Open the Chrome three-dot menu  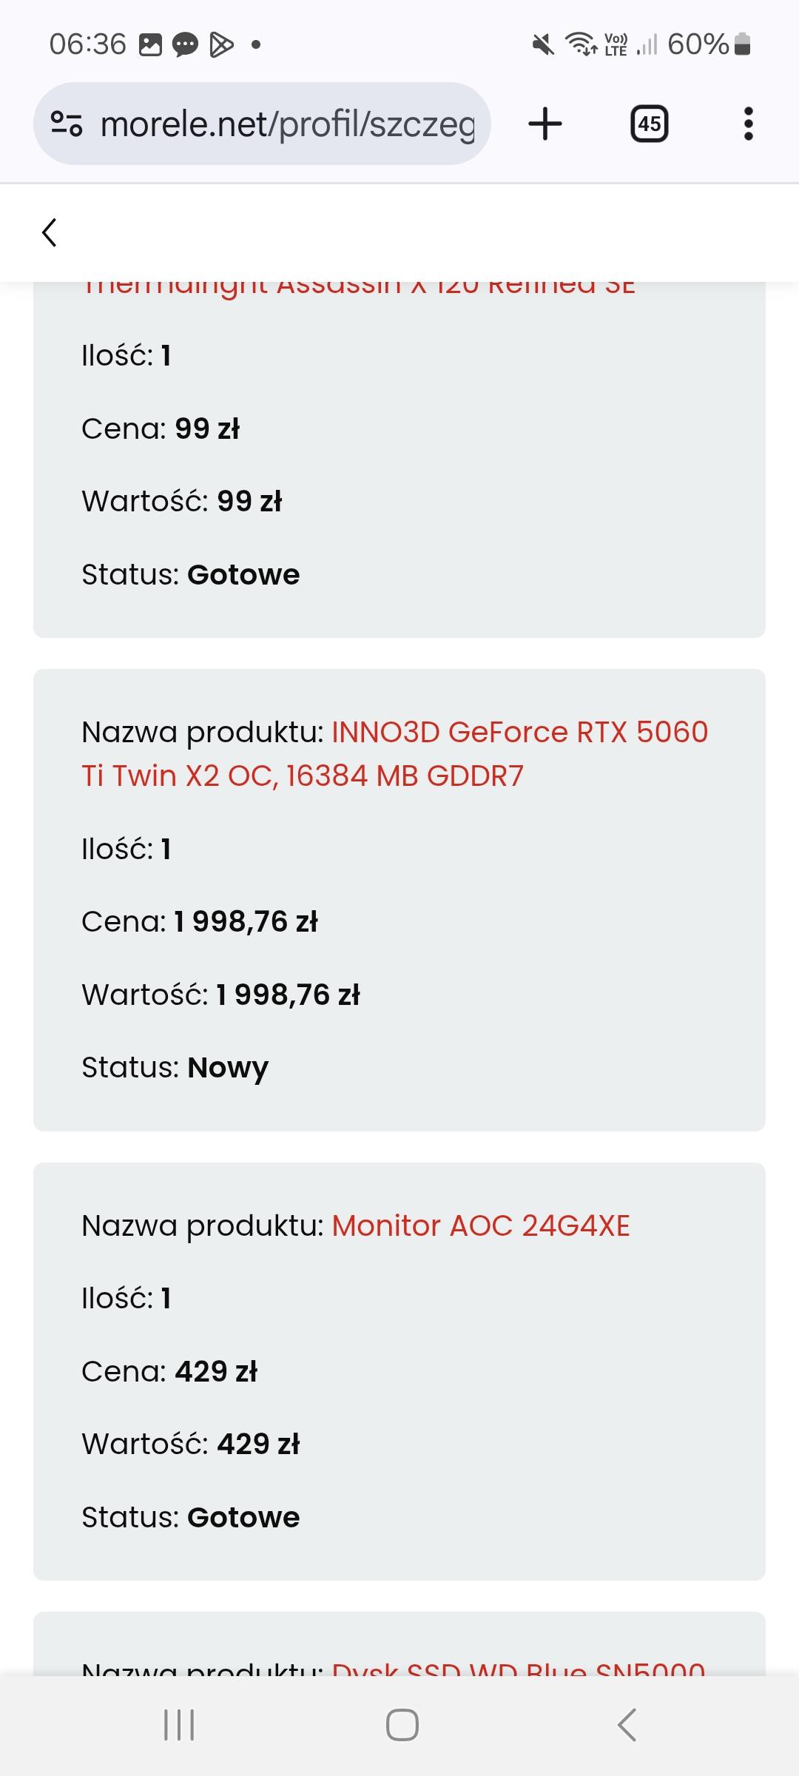[x=748, y=124]
